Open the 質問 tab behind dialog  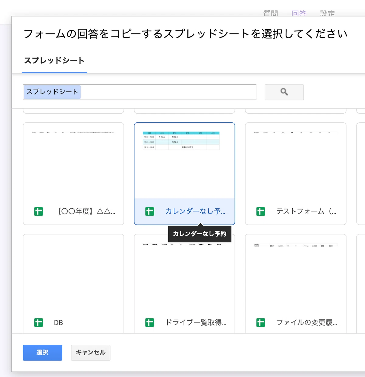click(x=270, y=13)
